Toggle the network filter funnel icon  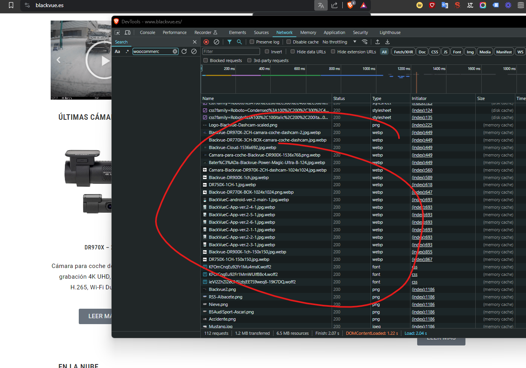[x=230, y=42]
